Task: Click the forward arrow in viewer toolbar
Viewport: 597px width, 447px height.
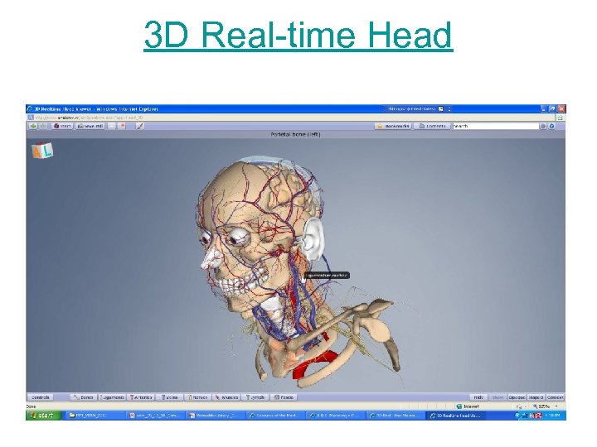Action: (43, 126)
